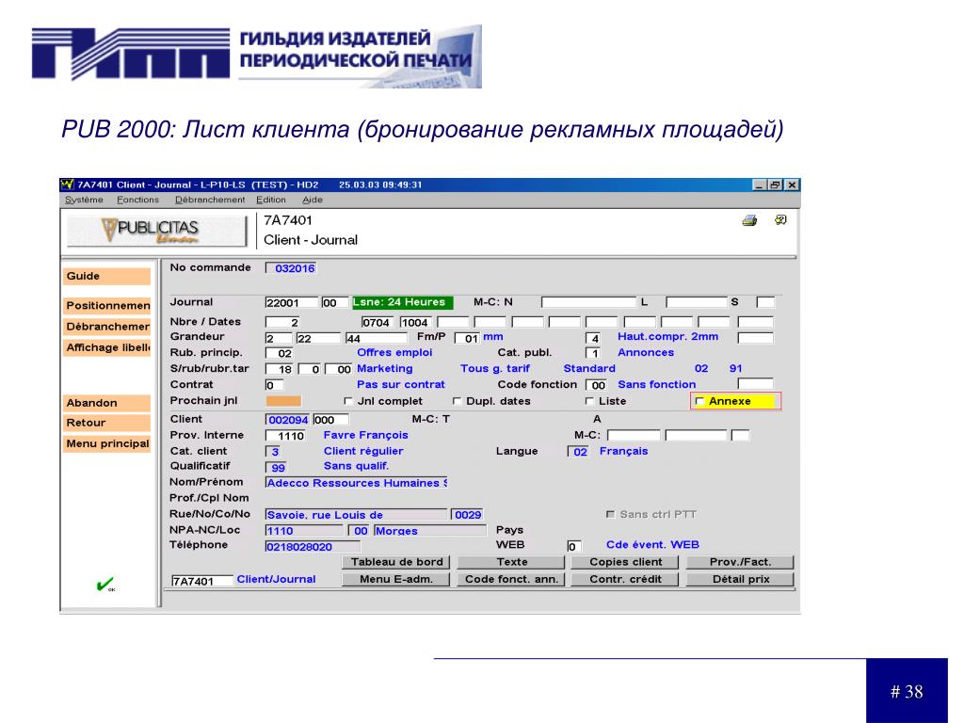This screenshot has width=964, height=723.
Task: Click the Débranchement sidebar button
Action: click(x=107, y=327)
